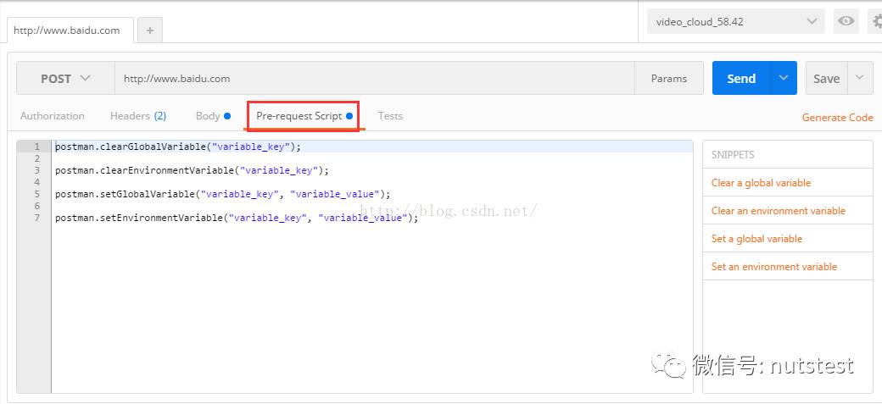The image size is (882, 404).
Task: Place cursor in setEnvironmentVariable code line
Action: [237, 218]
